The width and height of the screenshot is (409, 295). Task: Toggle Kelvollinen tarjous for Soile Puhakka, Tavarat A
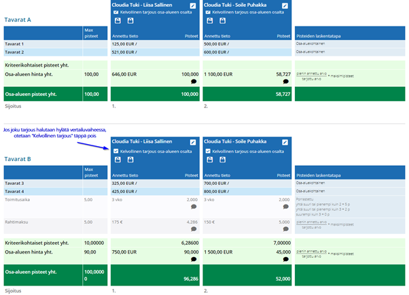208,12
